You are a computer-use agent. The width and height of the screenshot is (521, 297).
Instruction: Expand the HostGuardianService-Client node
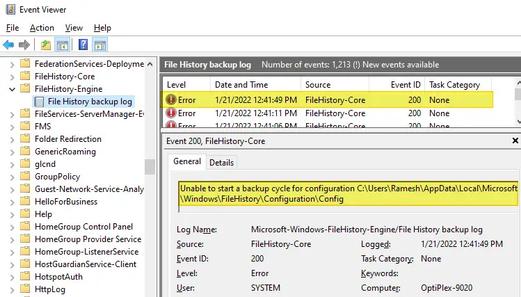(x=13, y=265)
